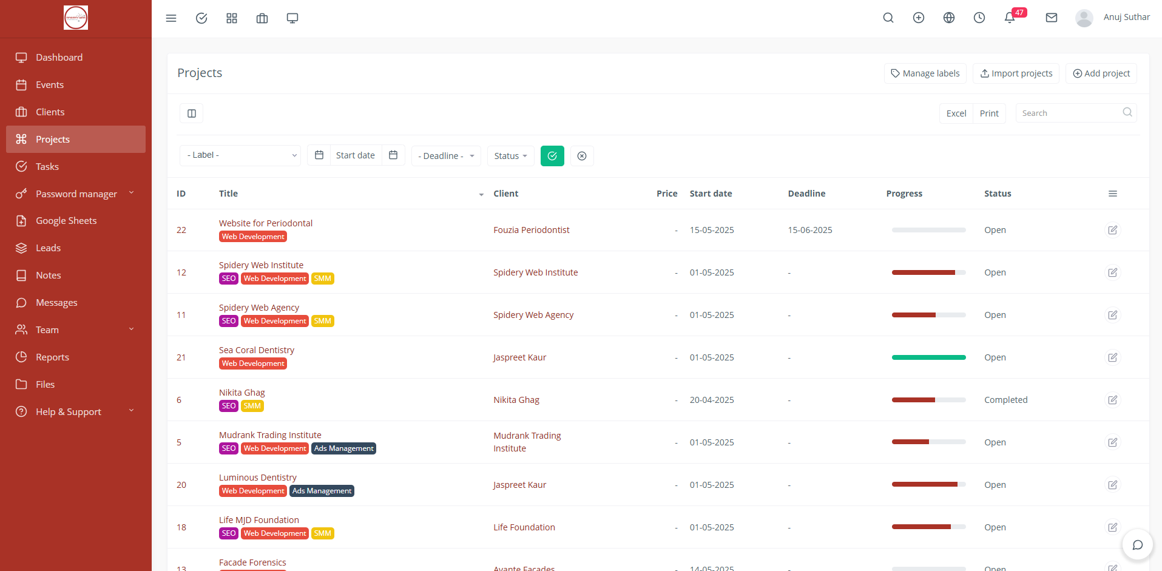Edit the Luminous Dentistry project
The image size is (1162, 571).
(x=1113, y=485)
